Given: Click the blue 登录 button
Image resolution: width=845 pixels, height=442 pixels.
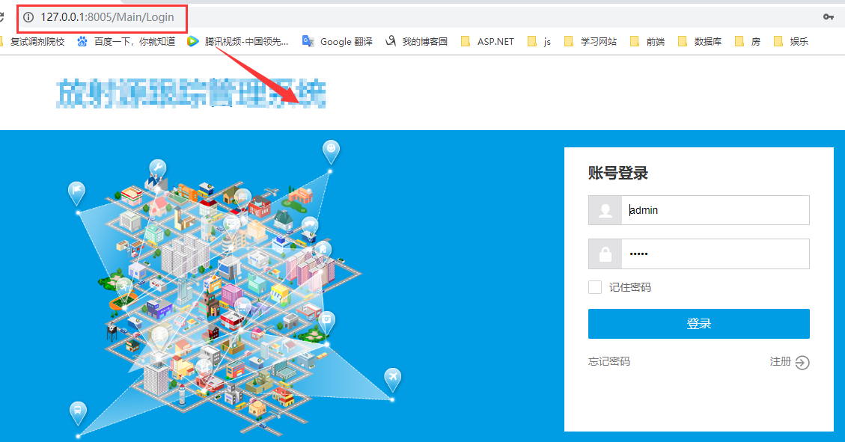Looking at the screenshot, I should tap(699, 324).
